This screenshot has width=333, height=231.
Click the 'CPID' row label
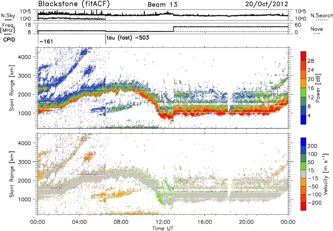[x=9, y=40]
